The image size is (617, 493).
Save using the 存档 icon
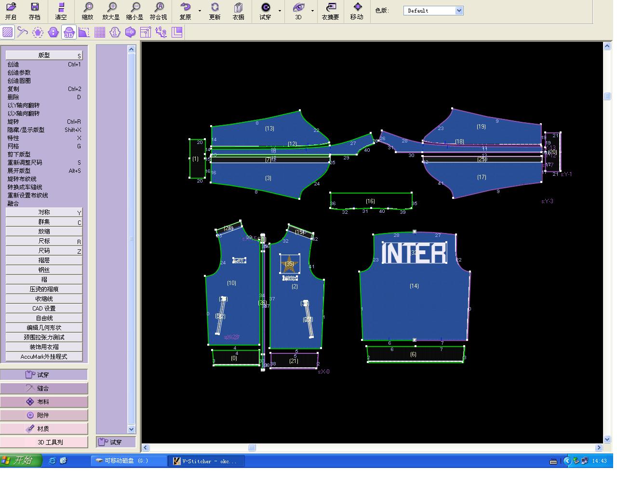point(35,11)
